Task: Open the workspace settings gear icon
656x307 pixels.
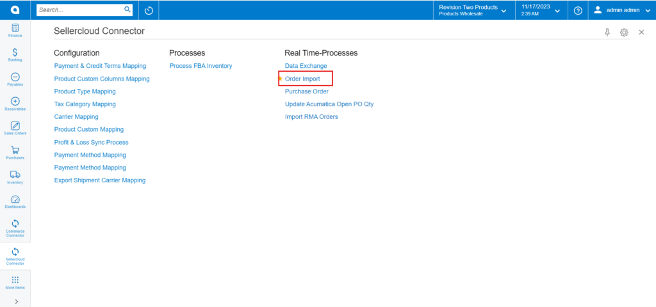Action: [624, 32]
